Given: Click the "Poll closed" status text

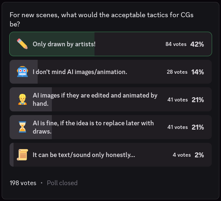Looking at the screenshot, I should coord(62,183).
